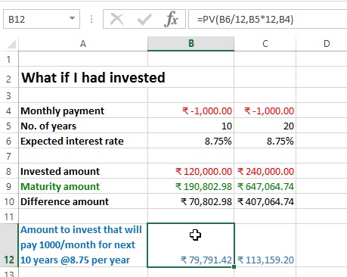Select cell B4 with ₹ -1,000.00
The width and height of the screenshot is (347, 277).
(191, 110)
